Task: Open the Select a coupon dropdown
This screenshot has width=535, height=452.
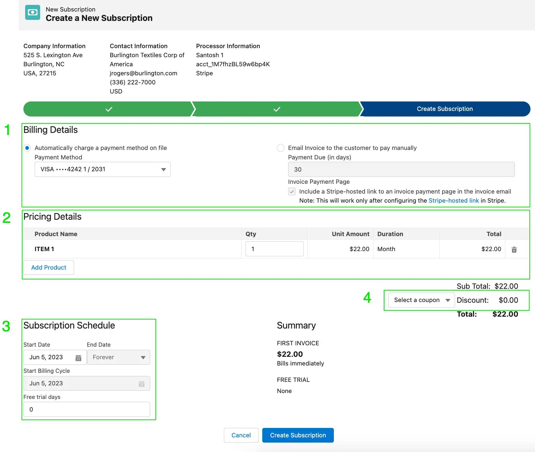Action: click(422, 300)
